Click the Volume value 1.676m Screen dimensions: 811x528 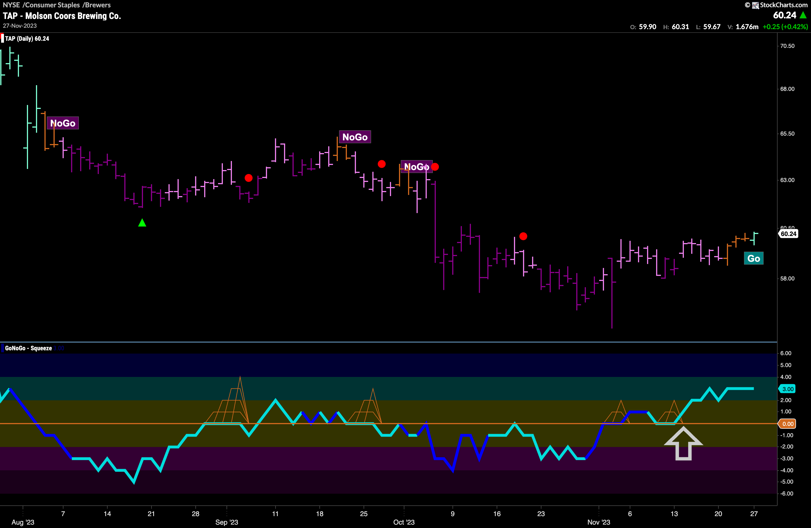pyautogui.click(x=747, y=27)
